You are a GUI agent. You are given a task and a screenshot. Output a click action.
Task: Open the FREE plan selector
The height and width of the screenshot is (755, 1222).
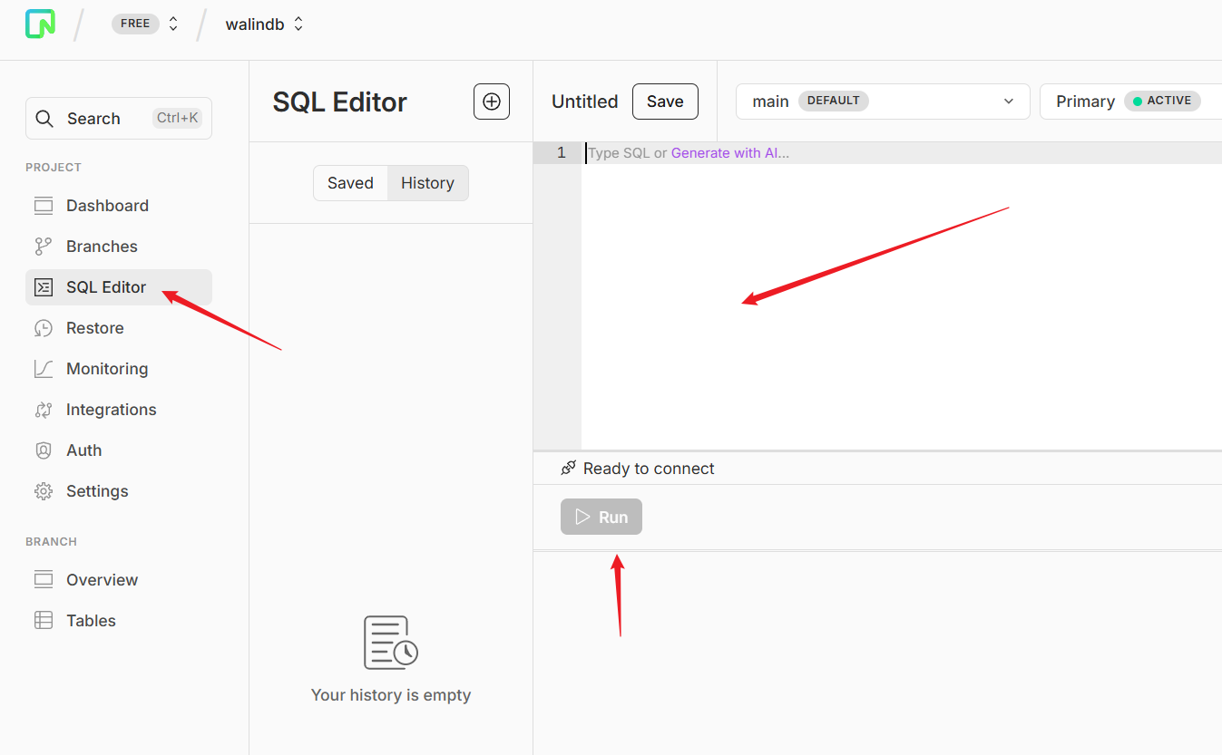[145, 24]
